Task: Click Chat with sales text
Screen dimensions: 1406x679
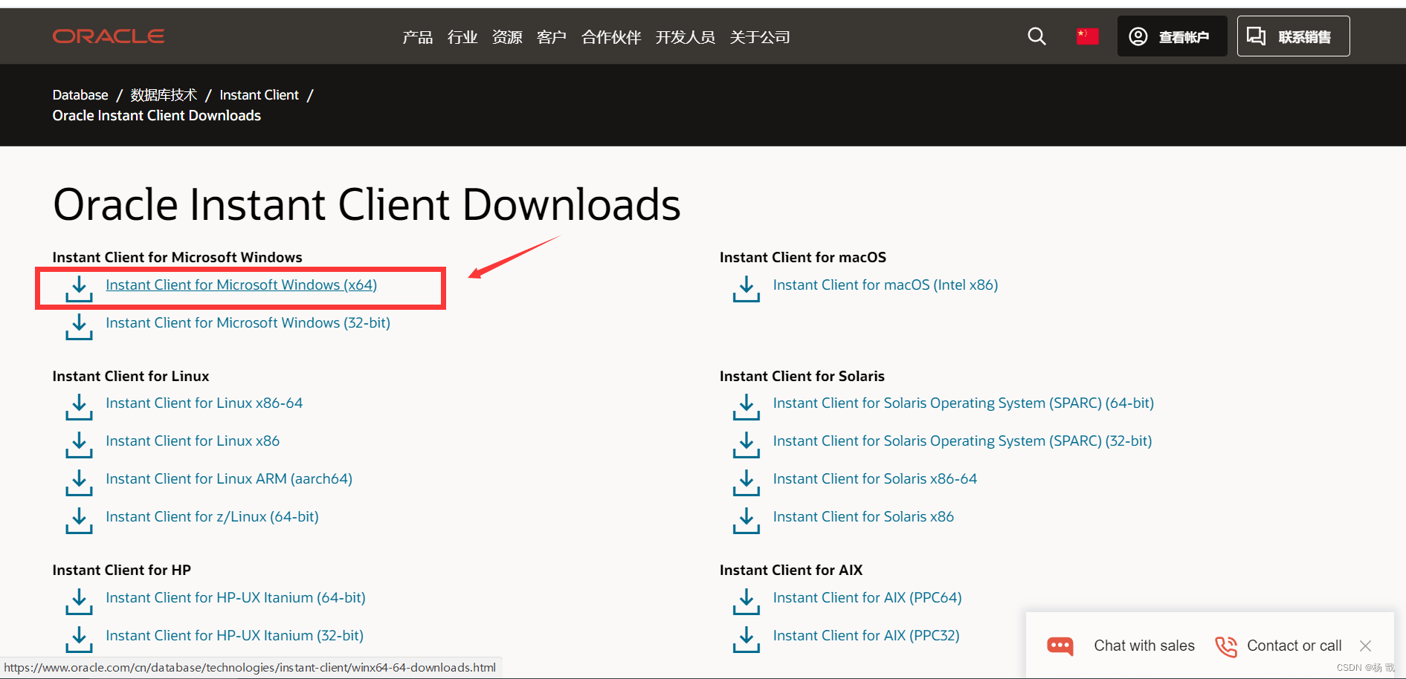Action: [1144, 646]
